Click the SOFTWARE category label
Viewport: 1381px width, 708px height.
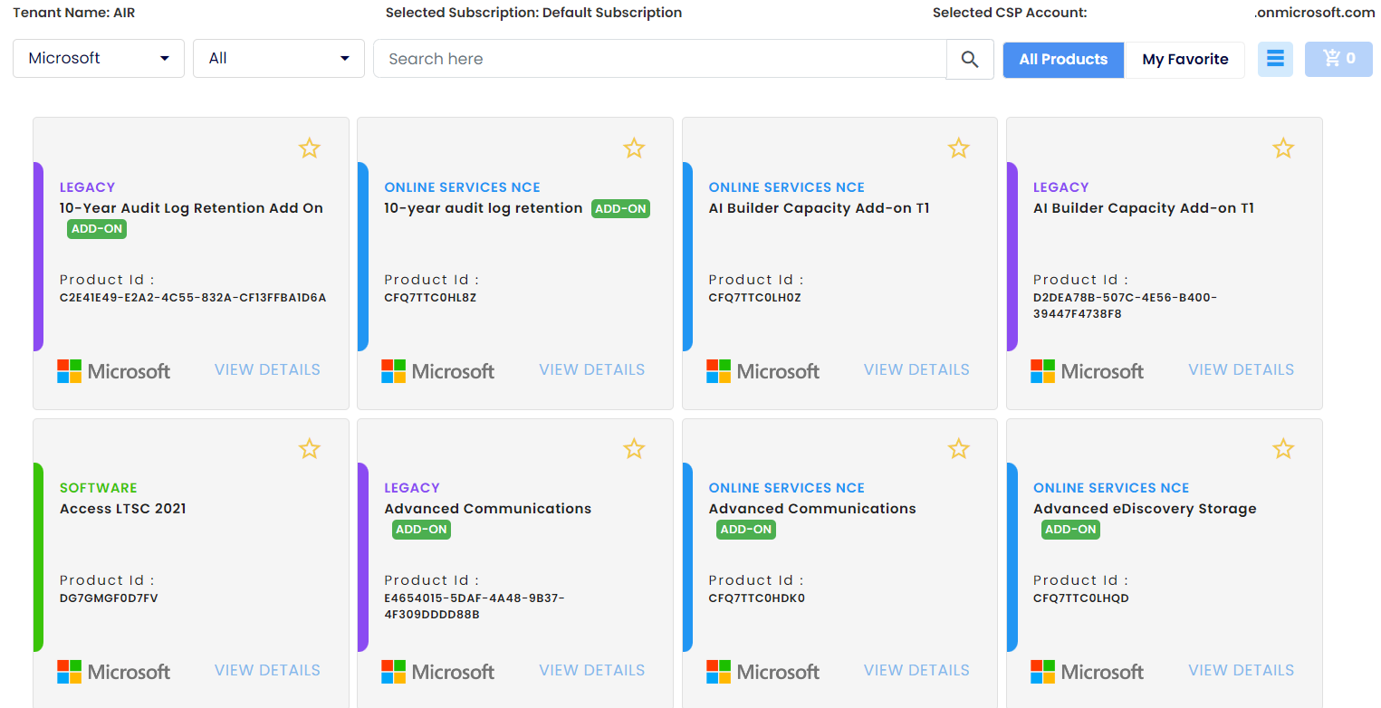[99, 488]
